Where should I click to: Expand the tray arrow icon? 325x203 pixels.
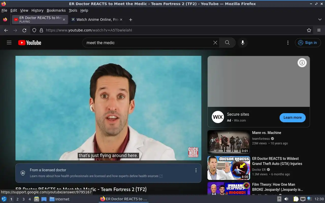[x=279, y=199]
